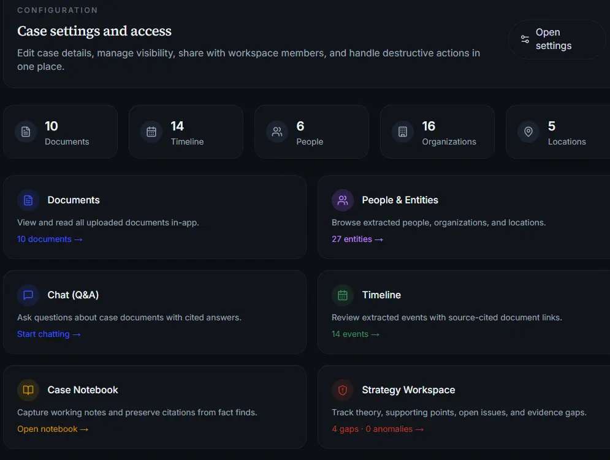
Task: Click the 16 count in the Organizations stat card
Action: click(429, 126)
